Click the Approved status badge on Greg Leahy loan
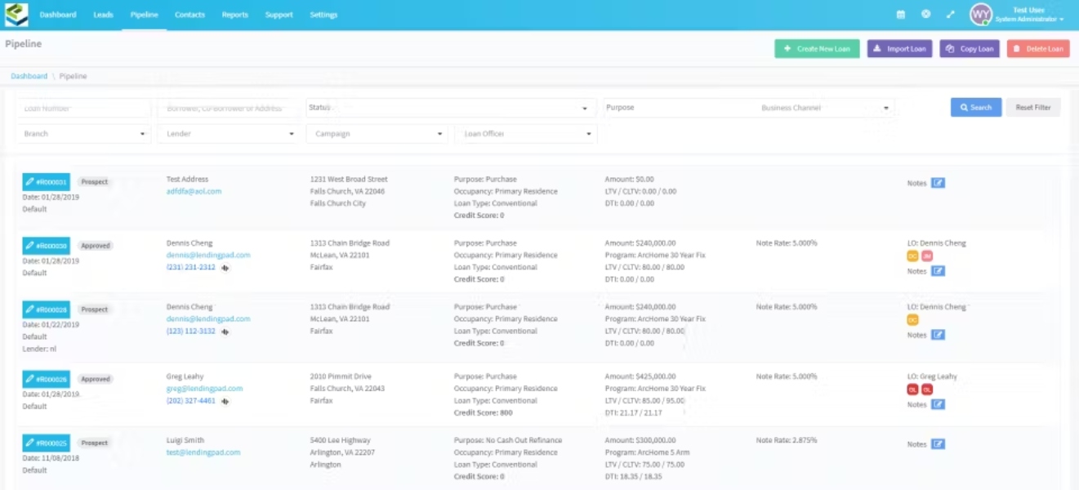The width and height of the screenshot is (1079, 490). pos(96,379)
